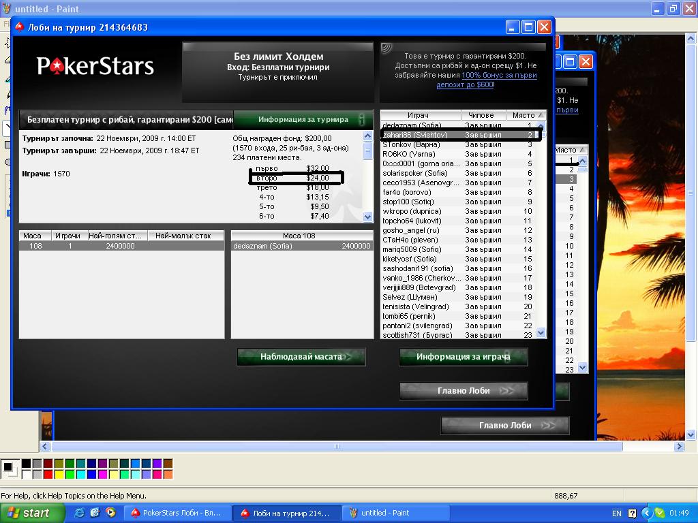The image size is (698, 523).
Task: Sort tables by the Най-малък стак header
Action: click(185, 236)
